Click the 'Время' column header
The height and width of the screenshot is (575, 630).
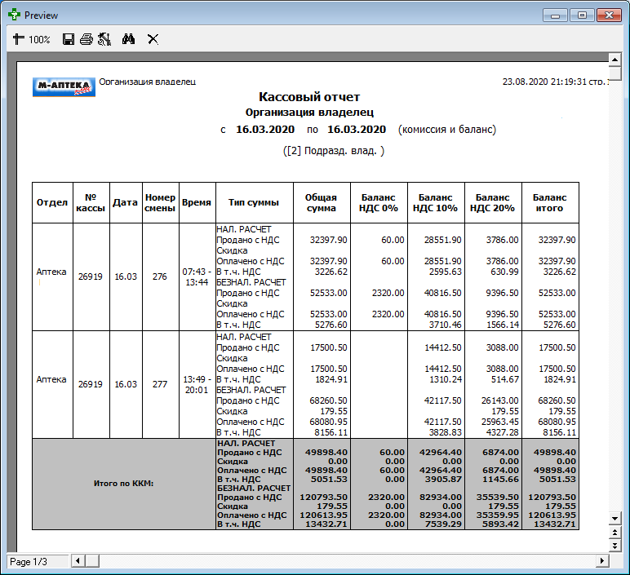(197, 202)
